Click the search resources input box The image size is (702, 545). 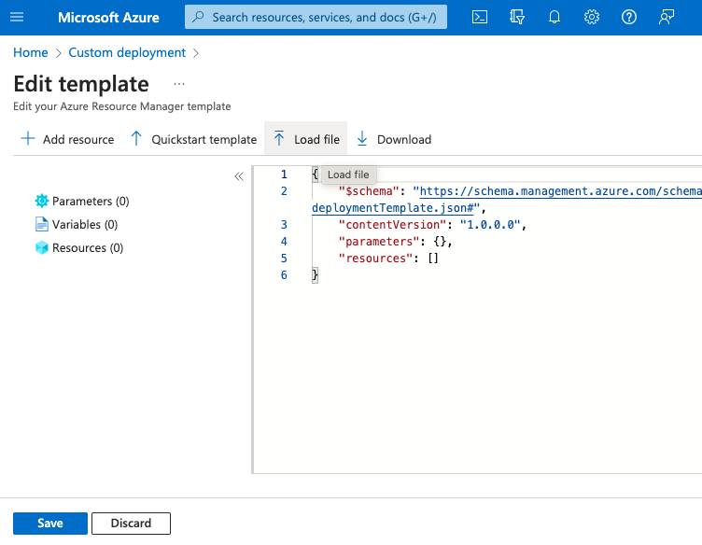click(322, 17)
